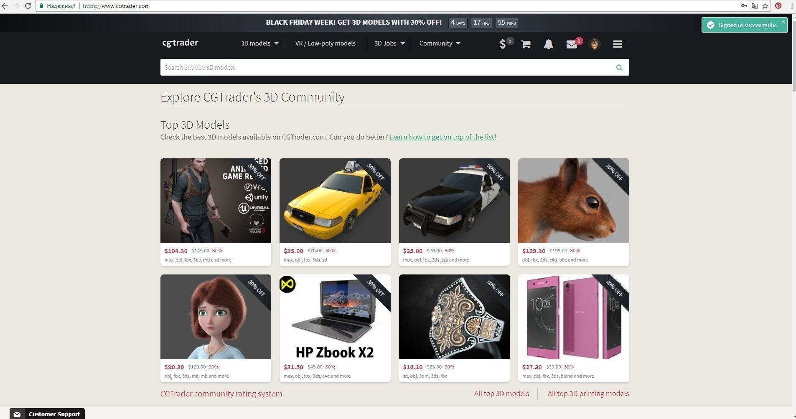Viewport: 796px width, 419px height.
Task: Open the notifications bell
Action: click(x=549, y=44)
